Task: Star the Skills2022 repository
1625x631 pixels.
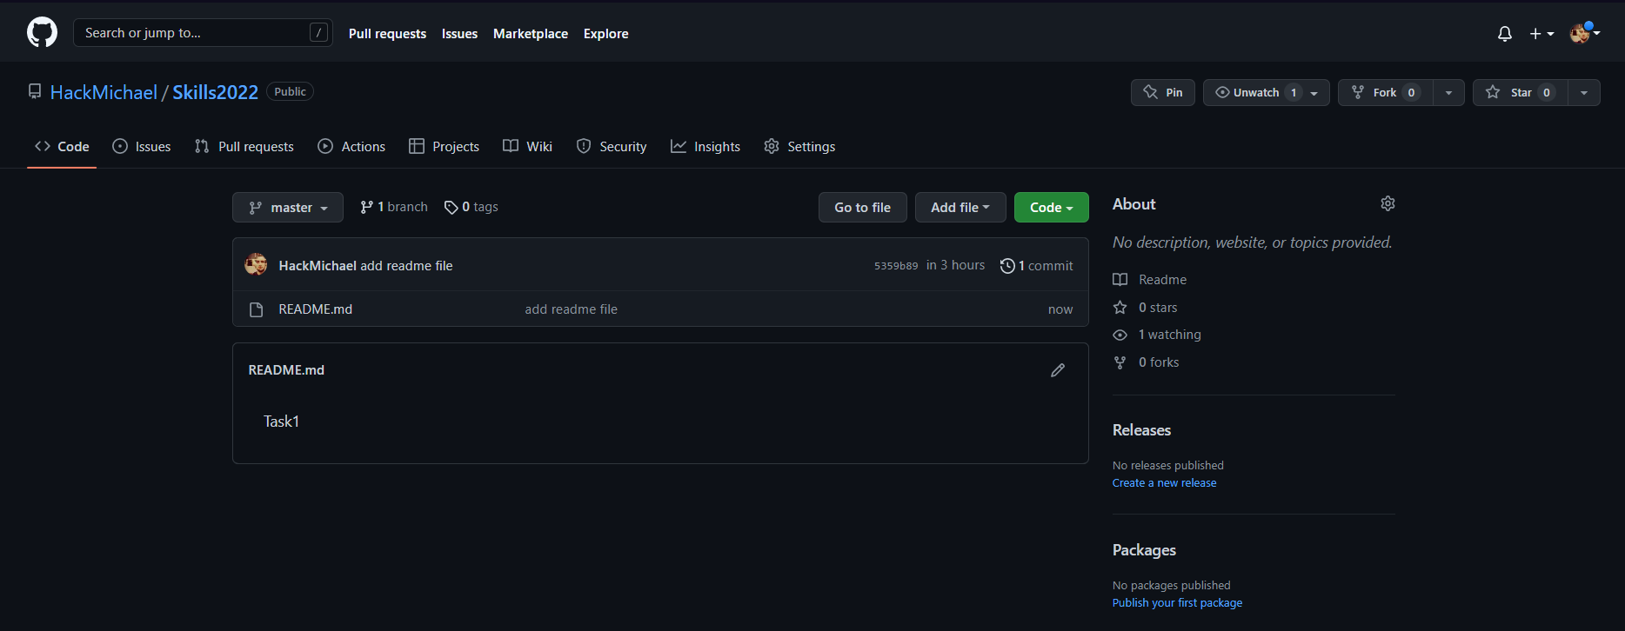Action: [x=1521, y=92]
